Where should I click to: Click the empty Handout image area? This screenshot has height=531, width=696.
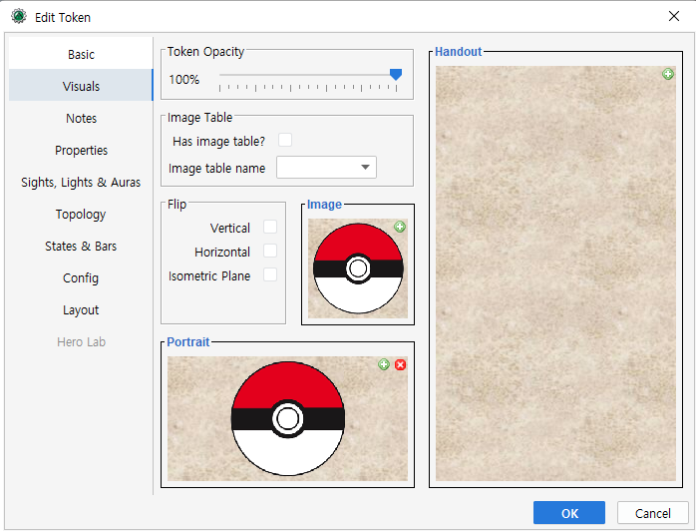555,273
